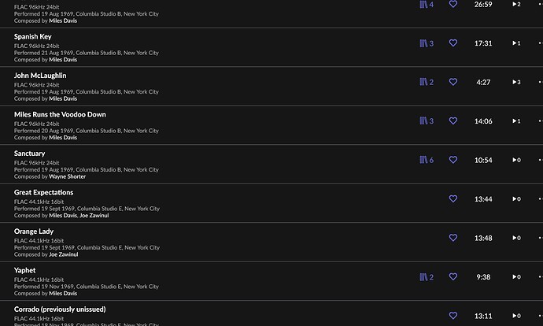Favorite Miles Runs the Voodoo Down
Image resolution: width=543 pixels, height=326 pixels.
coord(453,120)
